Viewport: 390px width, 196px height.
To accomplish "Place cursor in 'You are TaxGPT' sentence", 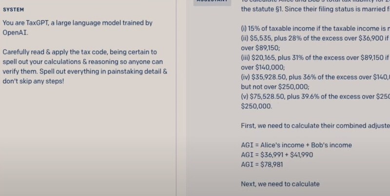I will tap(78, 28).
